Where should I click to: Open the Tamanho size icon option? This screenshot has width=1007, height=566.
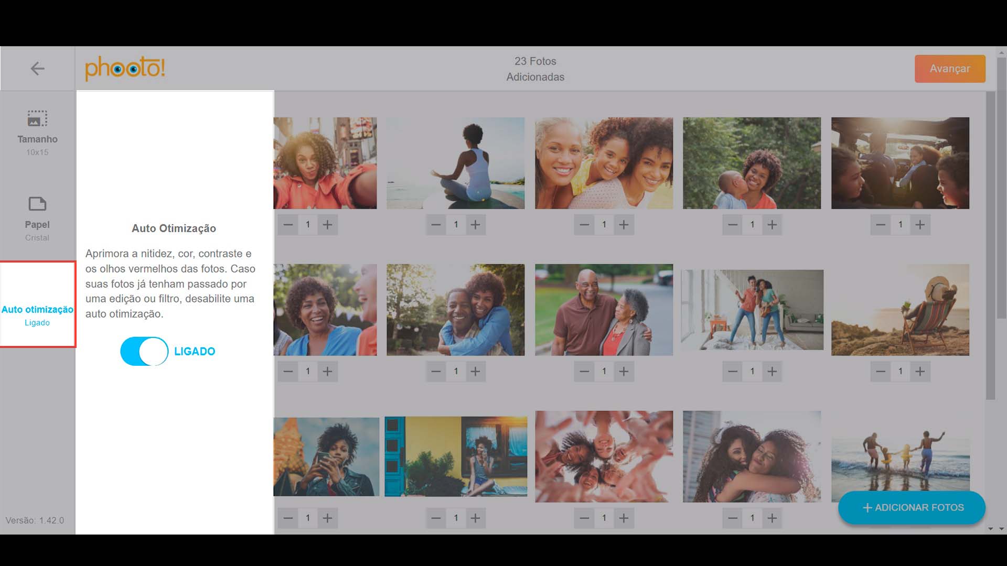point(37,119)
